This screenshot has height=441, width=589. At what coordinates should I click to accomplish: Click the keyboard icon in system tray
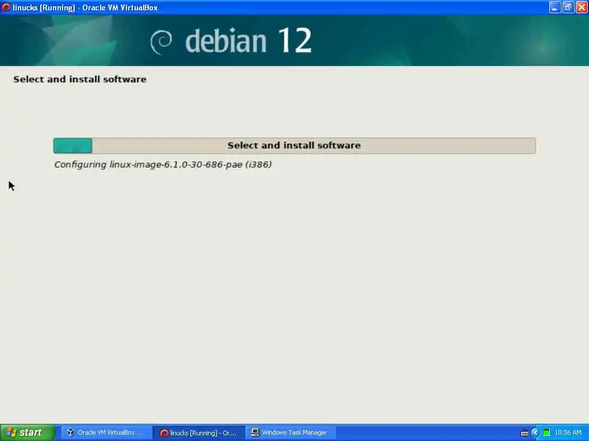[525, 433]
